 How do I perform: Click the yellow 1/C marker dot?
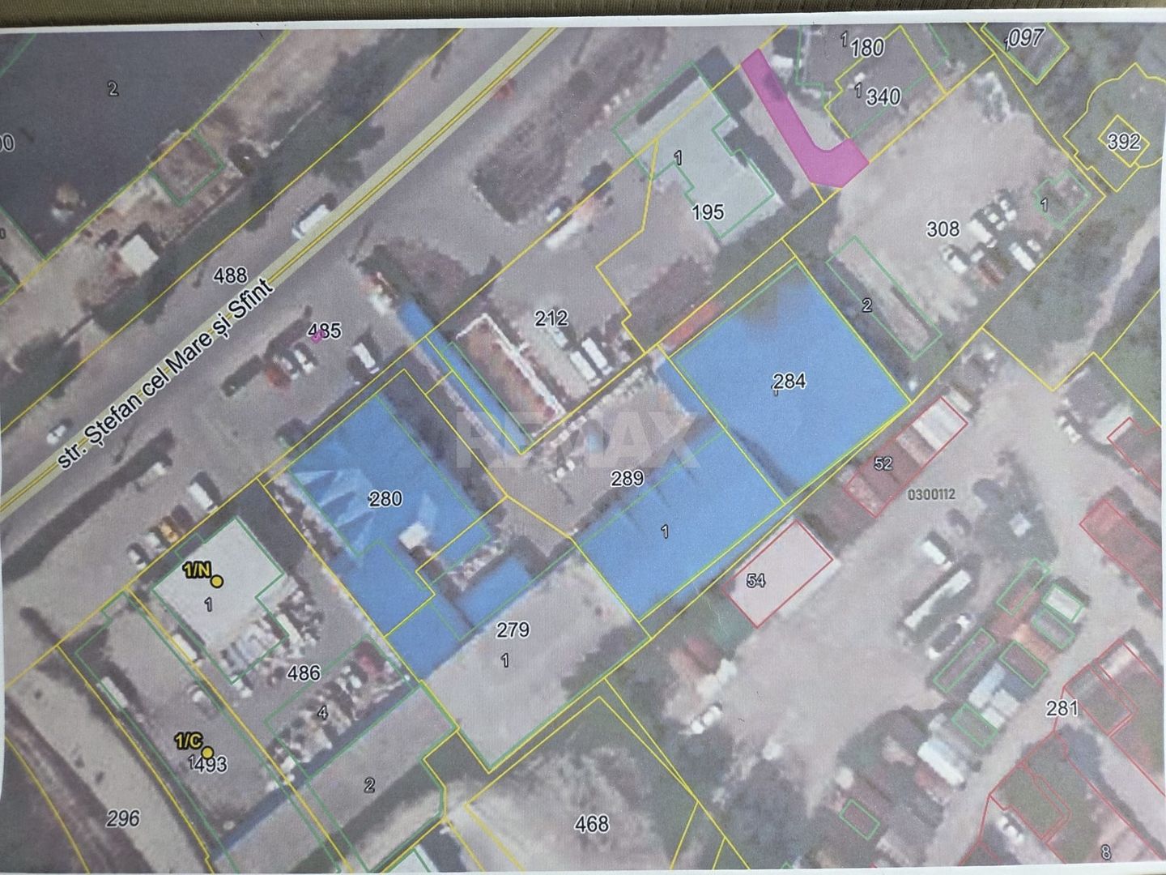pyautogui.click(x=208, y=751)
